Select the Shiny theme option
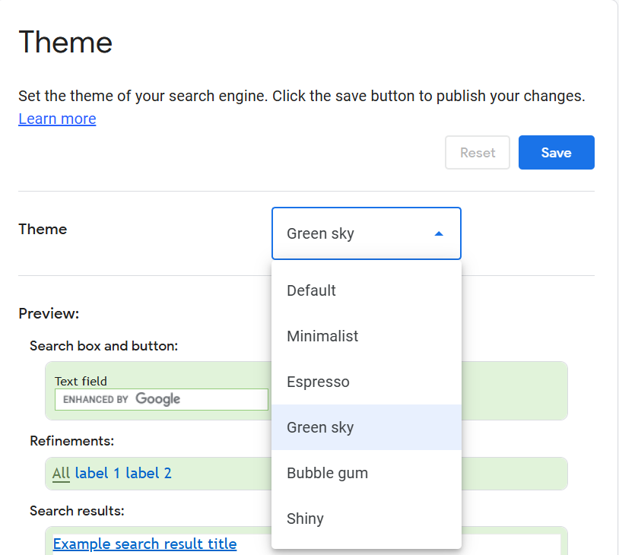This screenshot has height=555, width=619. tap(367, 519)
